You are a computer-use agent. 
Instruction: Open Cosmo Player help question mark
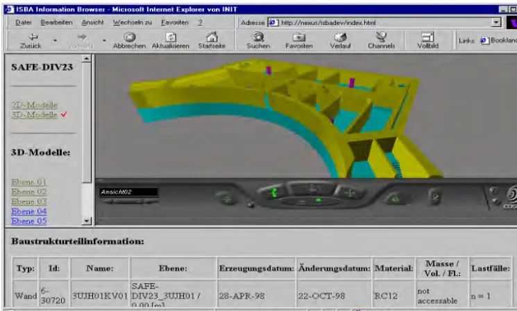(x=493, y=191)
